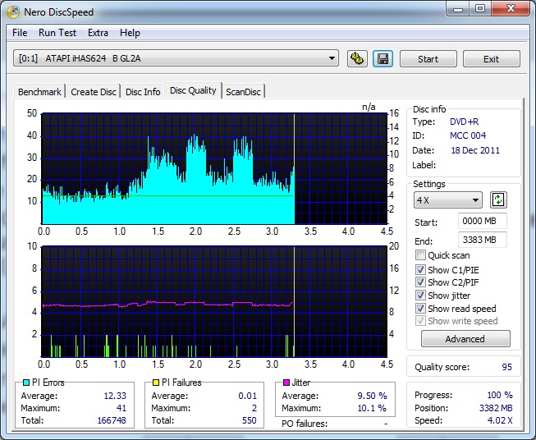Click the green refresh speed icon
This screenshot has width=536, height=440.
point(498,200)
